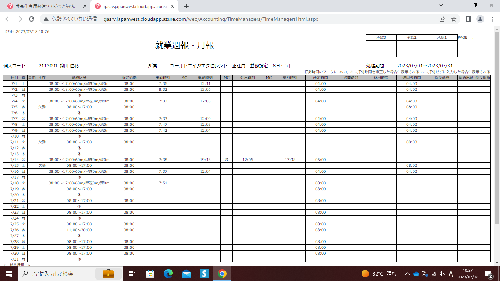Toggle the IME input mode A indicator
This screenshot has height=281, width=500.
point(451,274)
